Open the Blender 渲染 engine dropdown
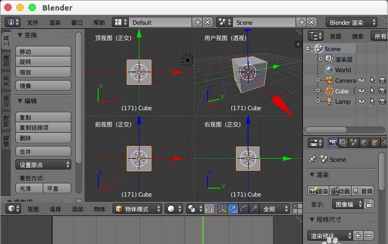This screenshot has width=388, height=244. click(352, 23)
